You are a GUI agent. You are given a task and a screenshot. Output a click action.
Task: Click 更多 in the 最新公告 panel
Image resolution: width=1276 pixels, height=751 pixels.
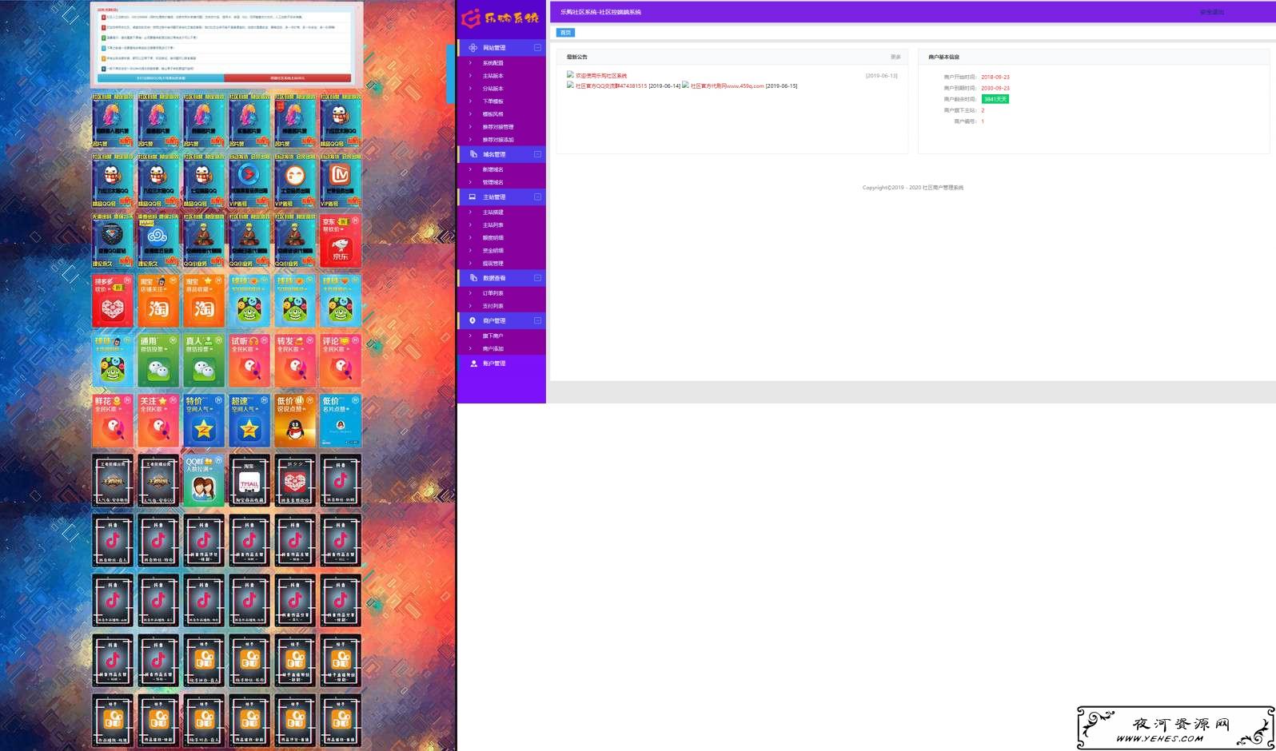(x=895, y=58)
